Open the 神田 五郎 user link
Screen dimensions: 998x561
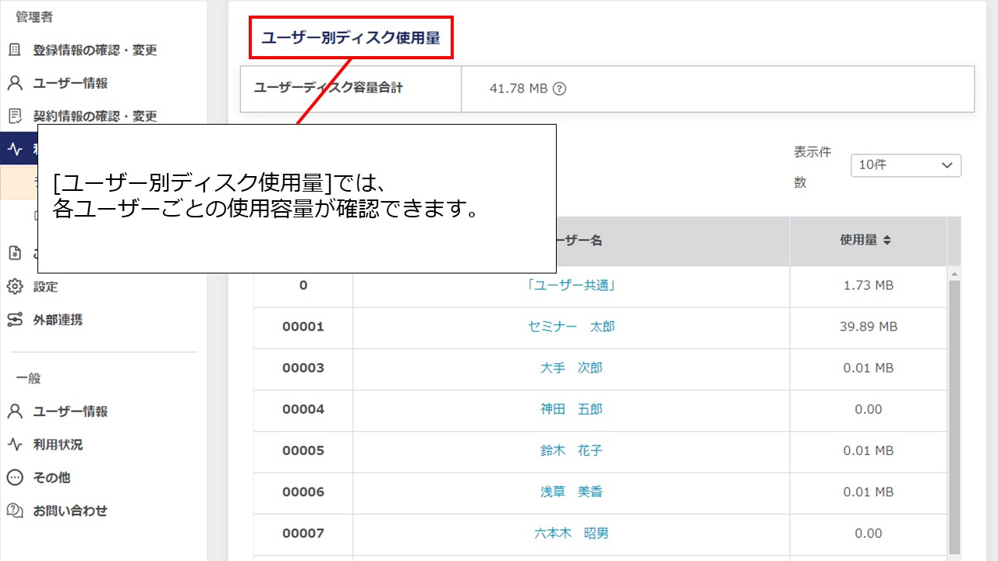pos(572,409)
